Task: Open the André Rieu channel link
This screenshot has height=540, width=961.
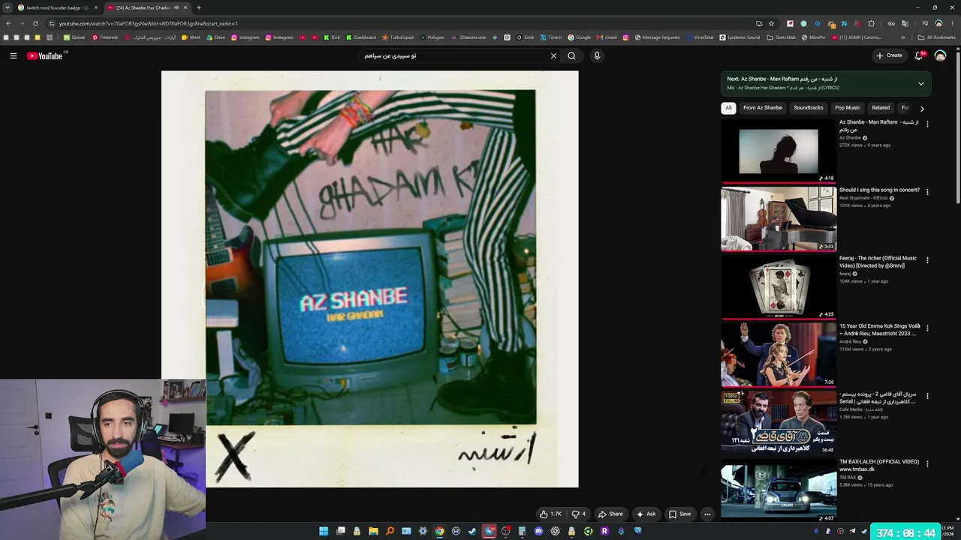Action: coord(851,342)
